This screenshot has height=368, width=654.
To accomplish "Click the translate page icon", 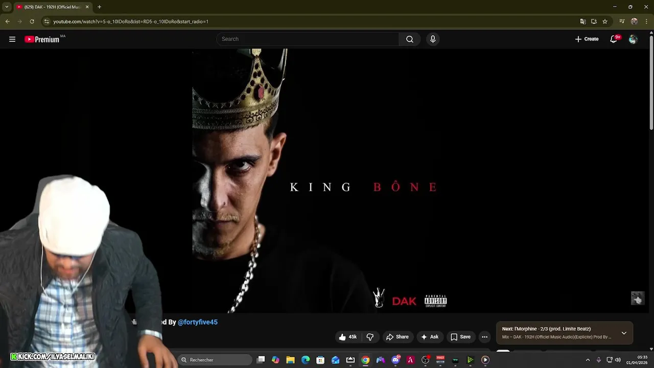I will (x=583, y=21).
